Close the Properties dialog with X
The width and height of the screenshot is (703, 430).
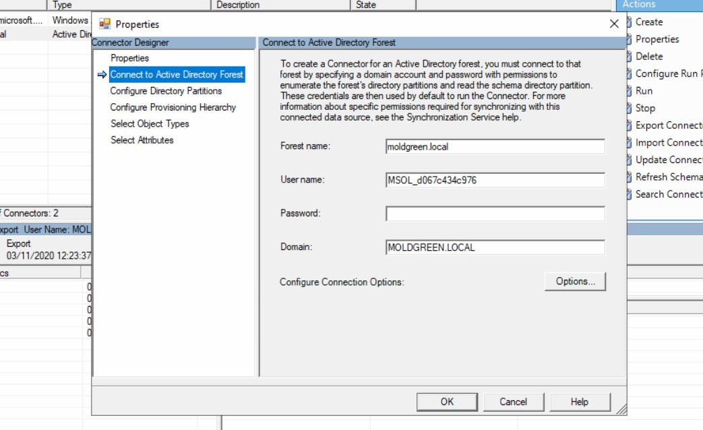pyautogui.click(x=614, y=24)
